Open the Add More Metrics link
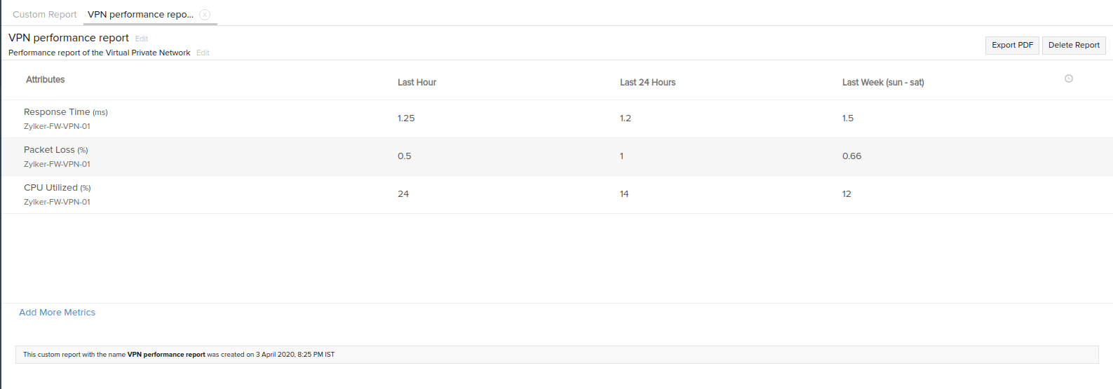This screenshot has width=1113, height=389. [x=57, y=313]
